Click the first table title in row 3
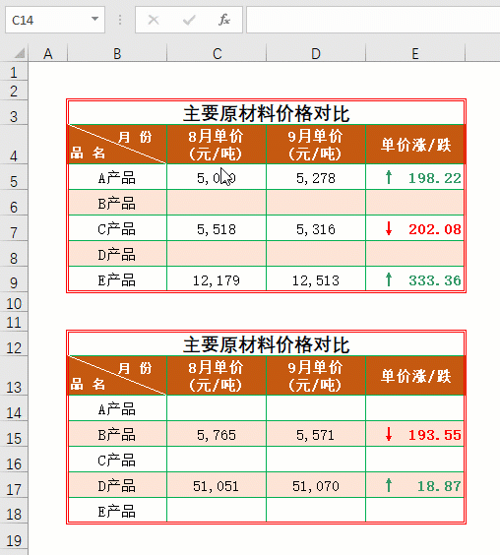This screenshot has width=500, height=555. [266, 113]
